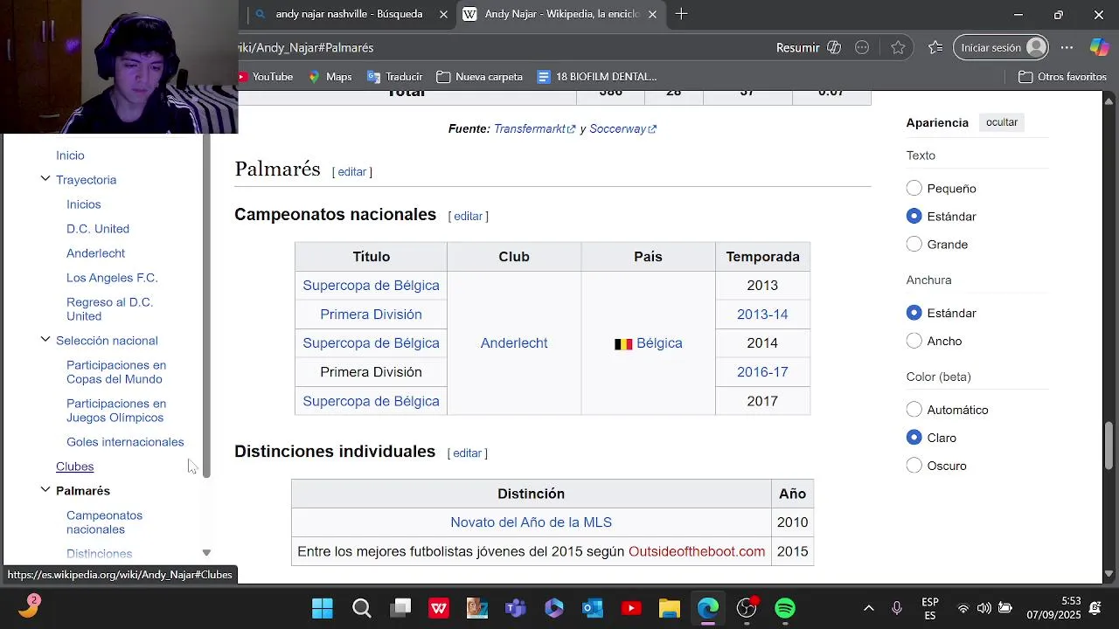Screen dimensions: 1119x629
Task: Close the andy najar nashville search tab
Action: [443, 14]
